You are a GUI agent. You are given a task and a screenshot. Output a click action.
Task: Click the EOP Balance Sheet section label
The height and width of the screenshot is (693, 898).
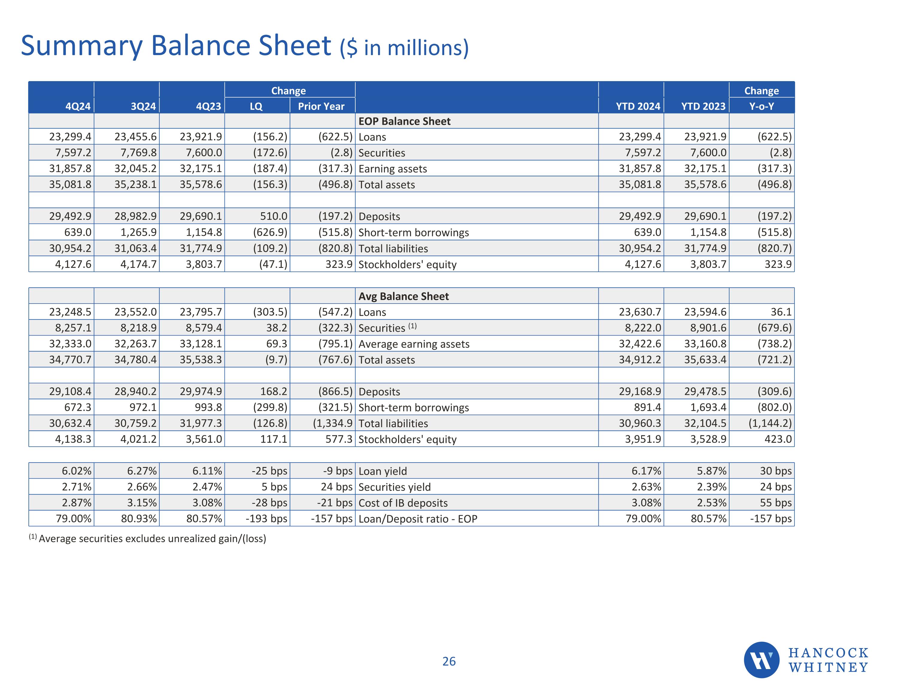pos(404,121)
